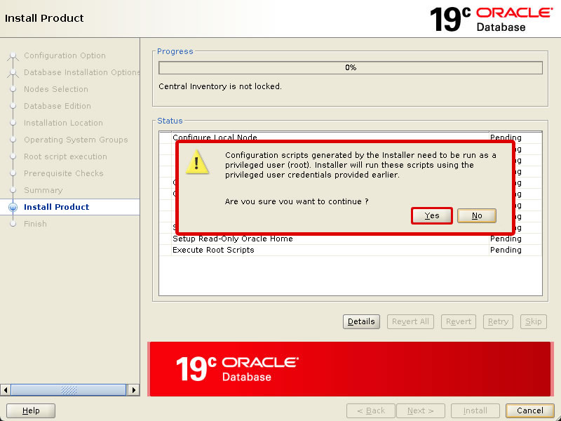Select the Configuration Option step
The height and width of the screenshot is (421, 561).
coord(65,55)
